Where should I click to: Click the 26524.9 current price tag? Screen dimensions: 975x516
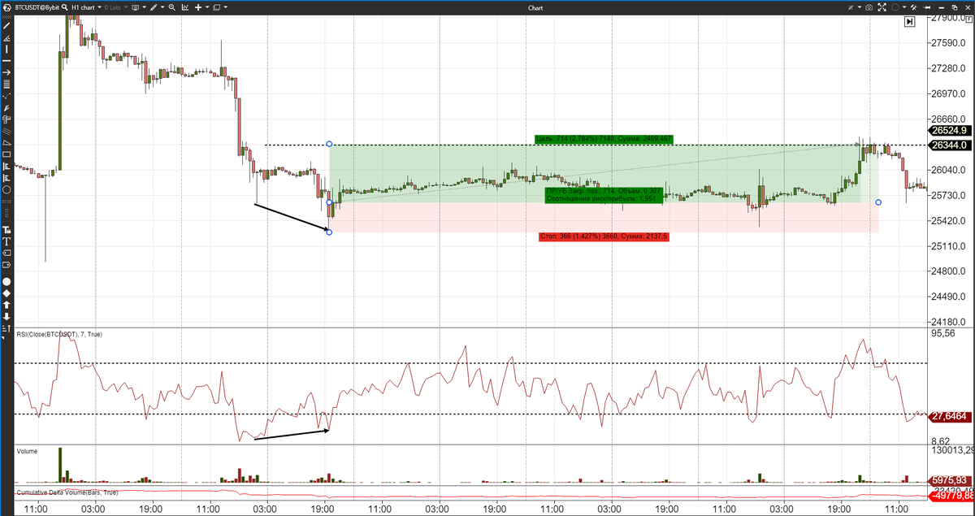(950, 131)
